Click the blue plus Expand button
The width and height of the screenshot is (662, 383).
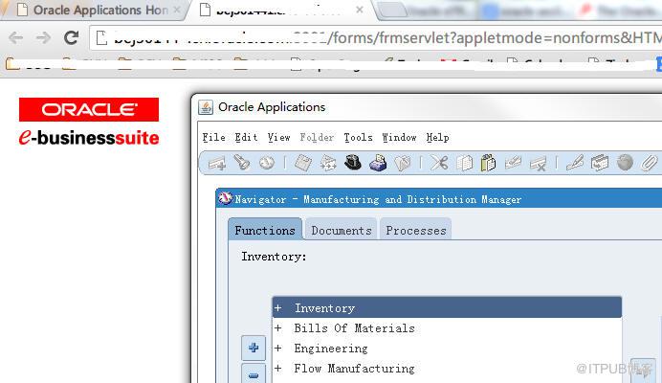(254, 348)
